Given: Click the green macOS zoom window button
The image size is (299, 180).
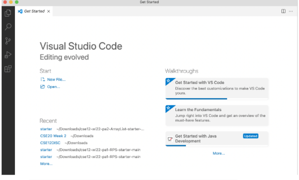Looking at the screenshot, I should [17, 2].
